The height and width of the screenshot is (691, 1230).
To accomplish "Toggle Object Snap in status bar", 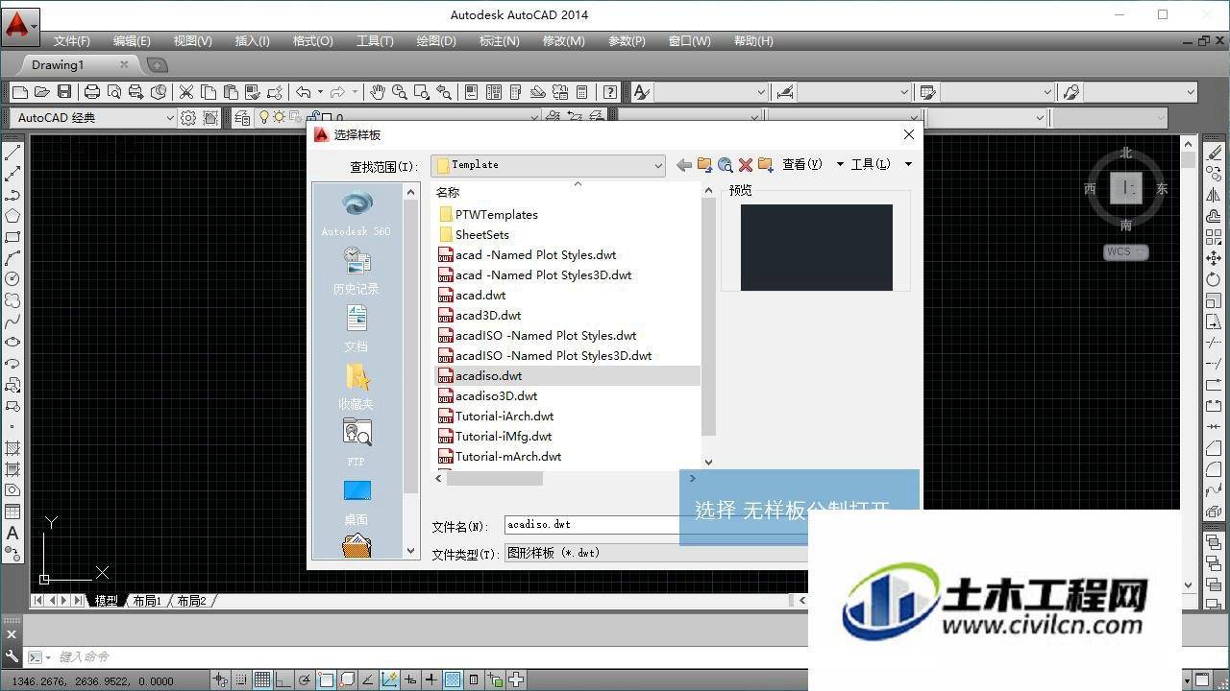I will (x=326, y=680).
